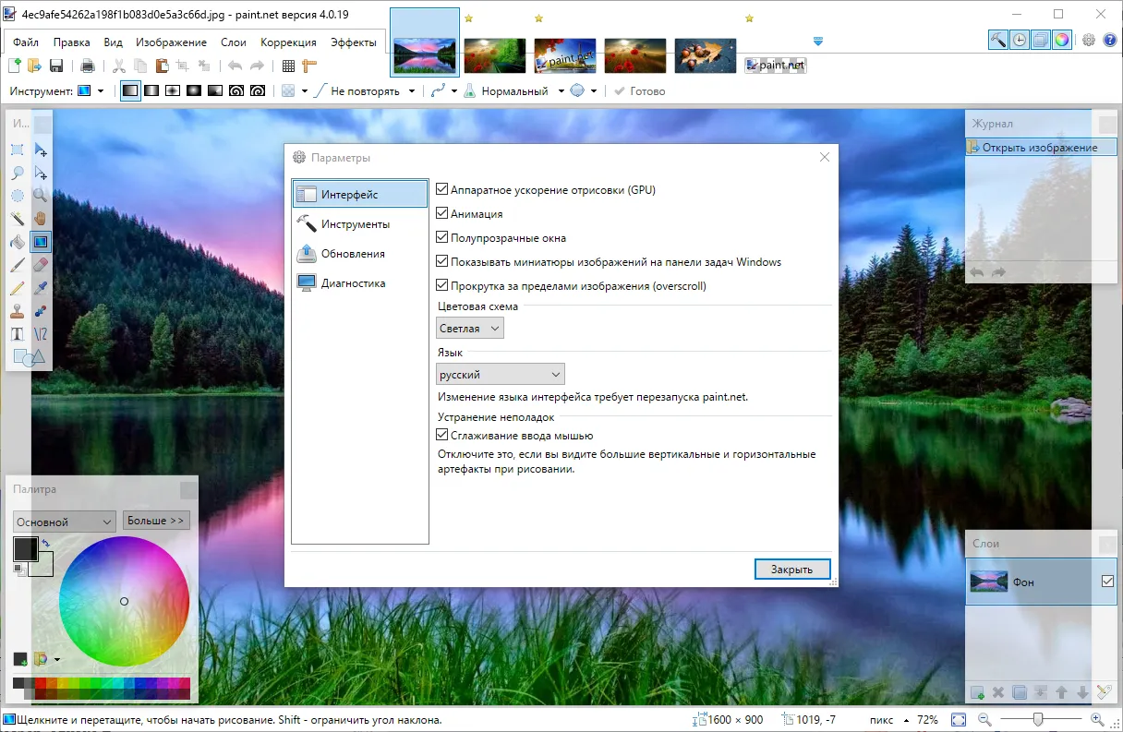Click the Save floppy disk icon
1123x732 pixels.
pos(56,66)
